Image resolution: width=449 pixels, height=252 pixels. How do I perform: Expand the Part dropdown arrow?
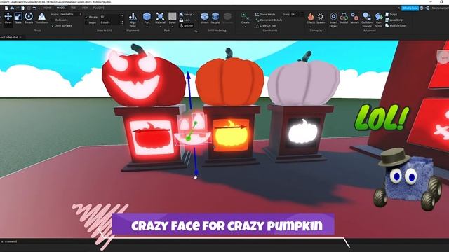pos(147,27)
